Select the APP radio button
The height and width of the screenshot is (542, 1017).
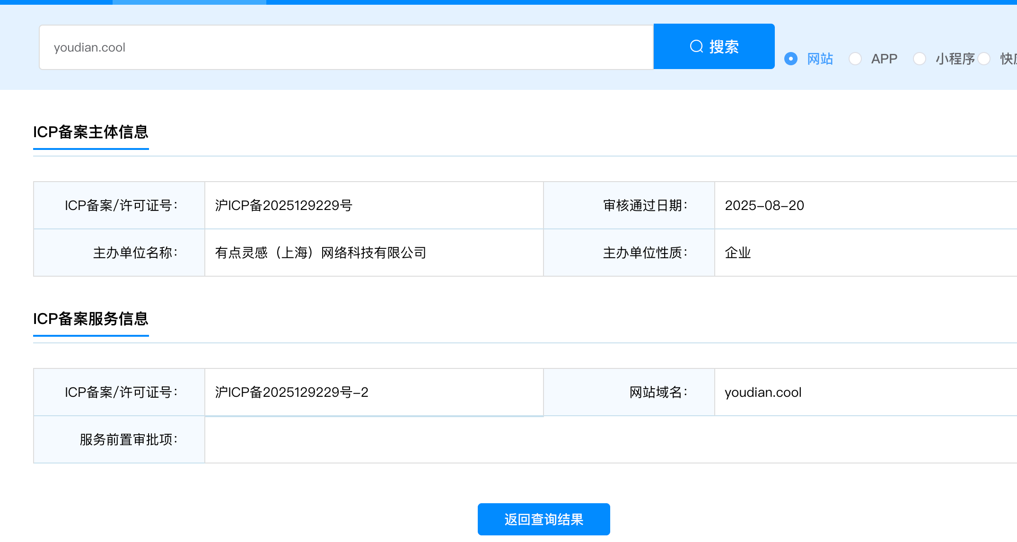855,59
